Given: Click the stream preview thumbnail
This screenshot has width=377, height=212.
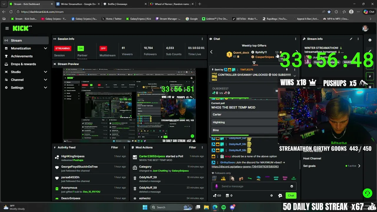Looking at the screenshot, I should tap(129, 105).
